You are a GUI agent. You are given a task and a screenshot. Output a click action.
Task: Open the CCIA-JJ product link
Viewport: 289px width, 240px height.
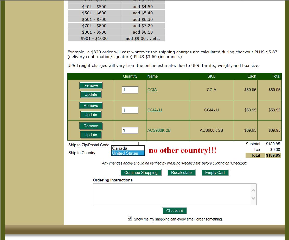tap(155, 110)
